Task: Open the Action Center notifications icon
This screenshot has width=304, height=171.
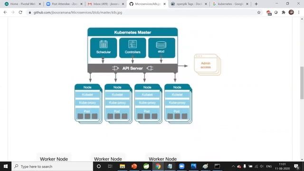Action: 296,166
